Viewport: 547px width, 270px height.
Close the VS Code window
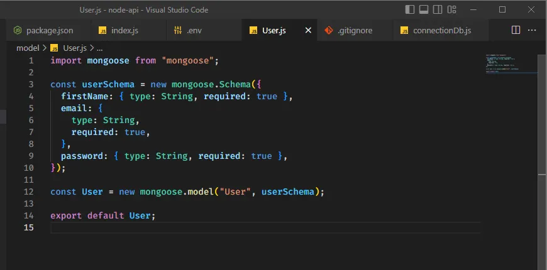[x=531, y=9]
